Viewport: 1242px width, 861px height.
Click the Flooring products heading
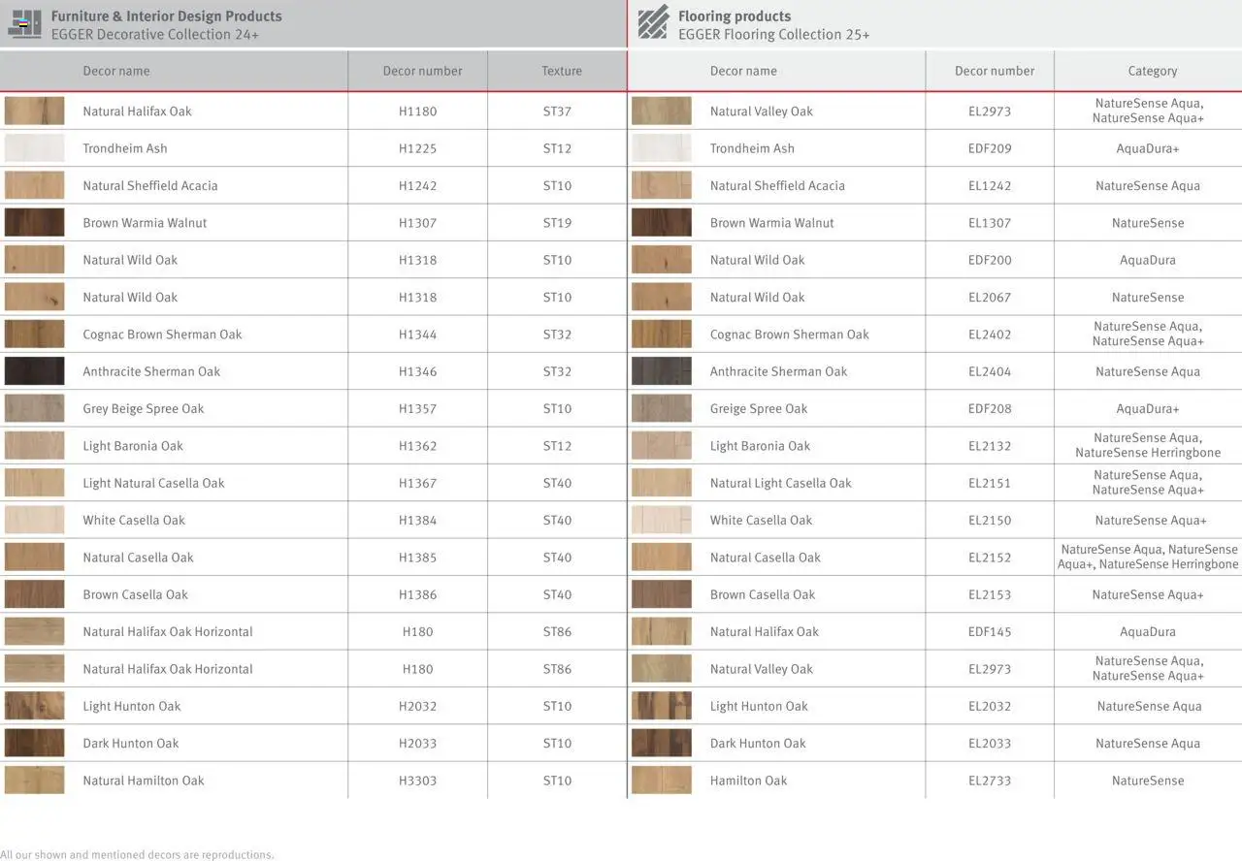pos(734,16)
